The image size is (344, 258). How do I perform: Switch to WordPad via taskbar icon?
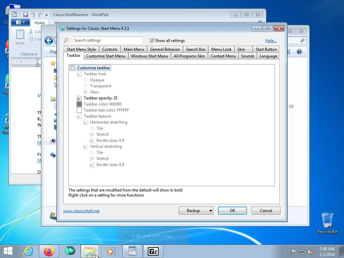pyautogui.click(x=132, y=251)
